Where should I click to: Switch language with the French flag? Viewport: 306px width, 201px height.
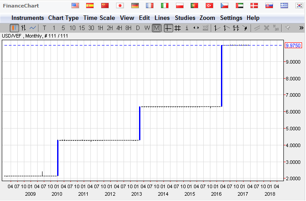[x=150, y=5]
